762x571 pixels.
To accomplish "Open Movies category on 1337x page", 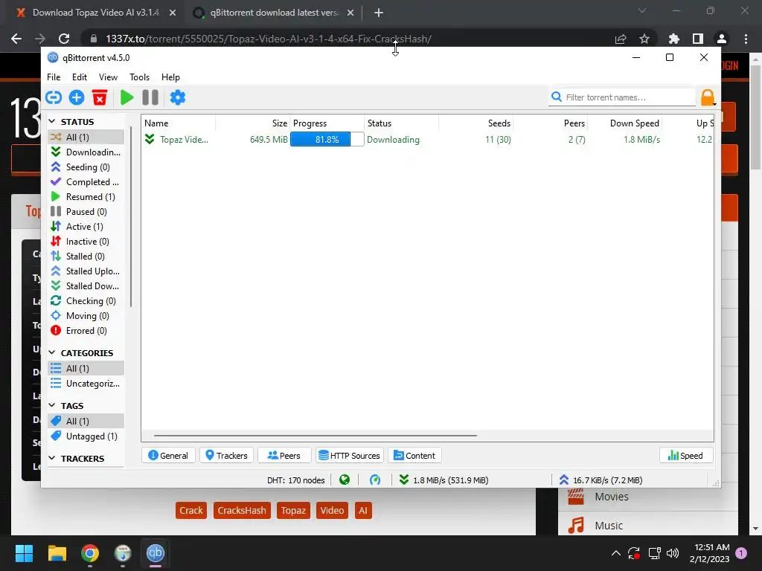I will (612, 497).
